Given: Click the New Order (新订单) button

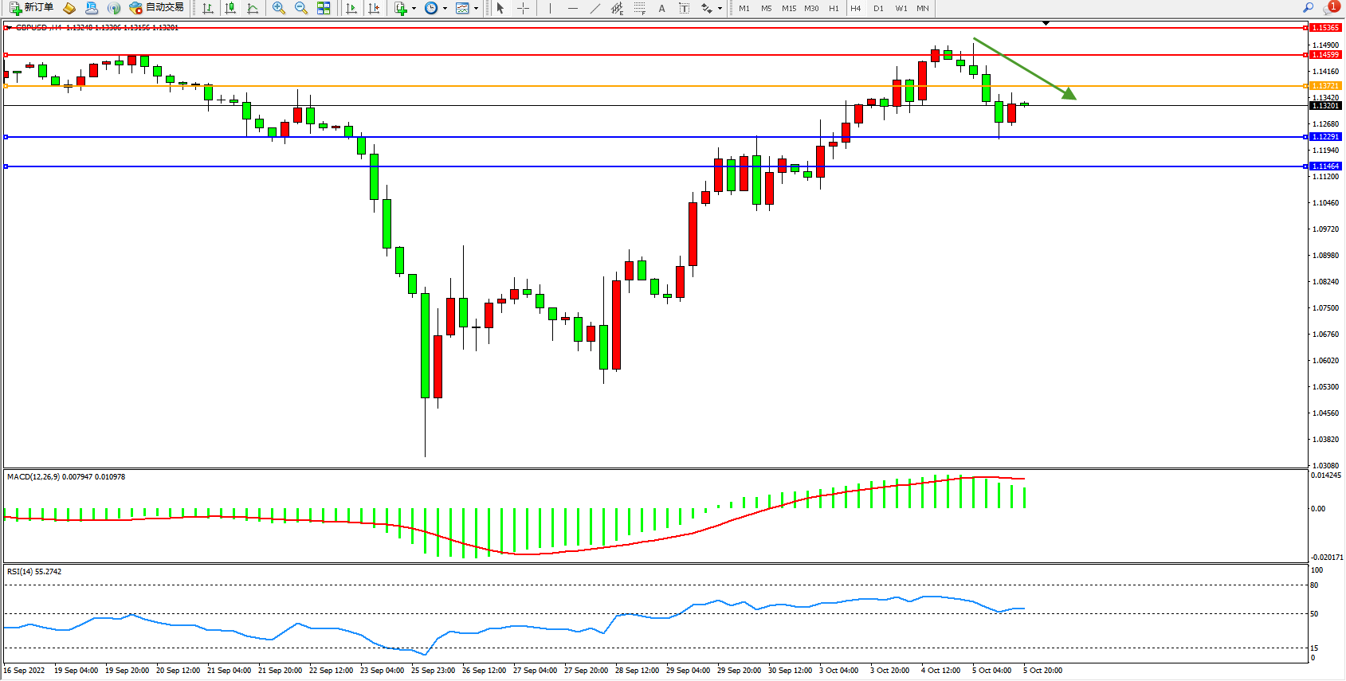Looking at the screenshot, I should (x=32, y=8).
